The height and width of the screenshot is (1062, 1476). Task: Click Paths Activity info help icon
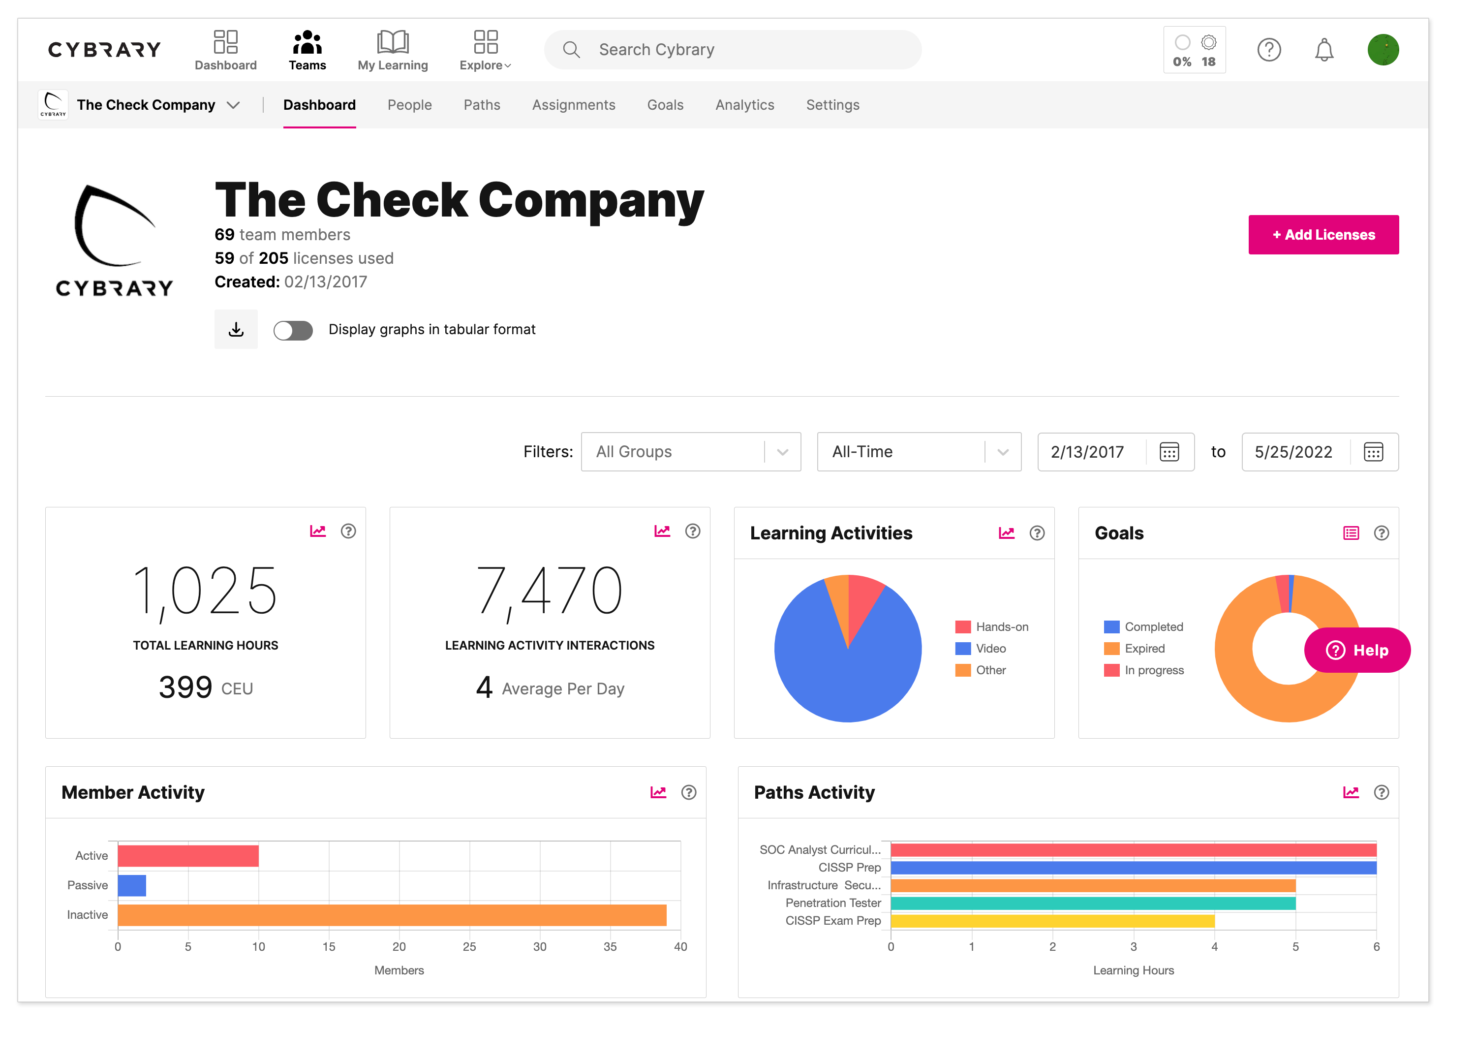1381,792
